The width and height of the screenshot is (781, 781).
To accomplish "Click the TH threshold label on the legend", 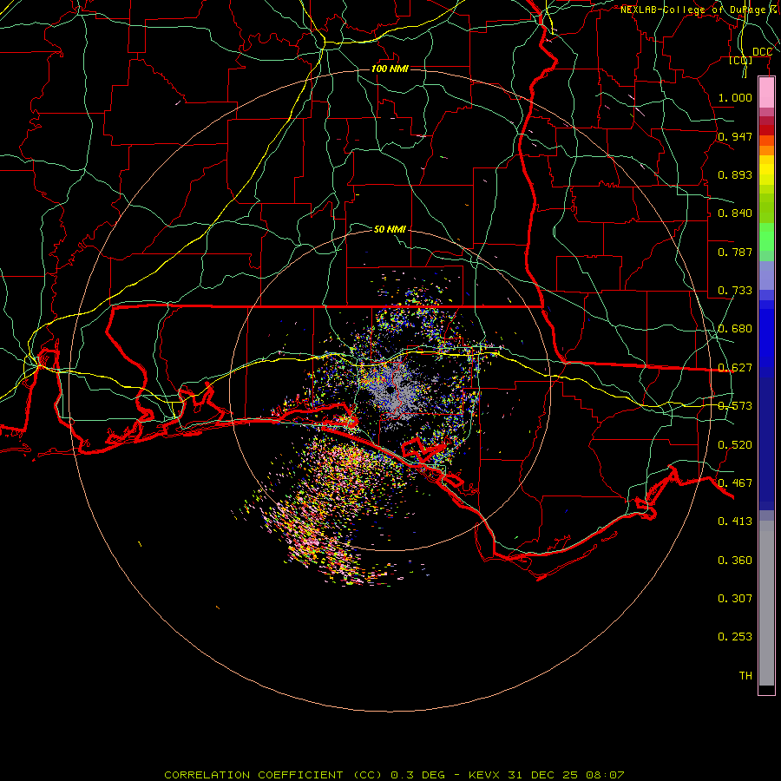I will coord(745,676).
